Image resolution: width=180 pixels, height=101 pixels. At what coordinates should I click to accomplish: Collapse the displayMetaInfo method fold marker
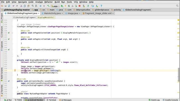coord(12,60)
